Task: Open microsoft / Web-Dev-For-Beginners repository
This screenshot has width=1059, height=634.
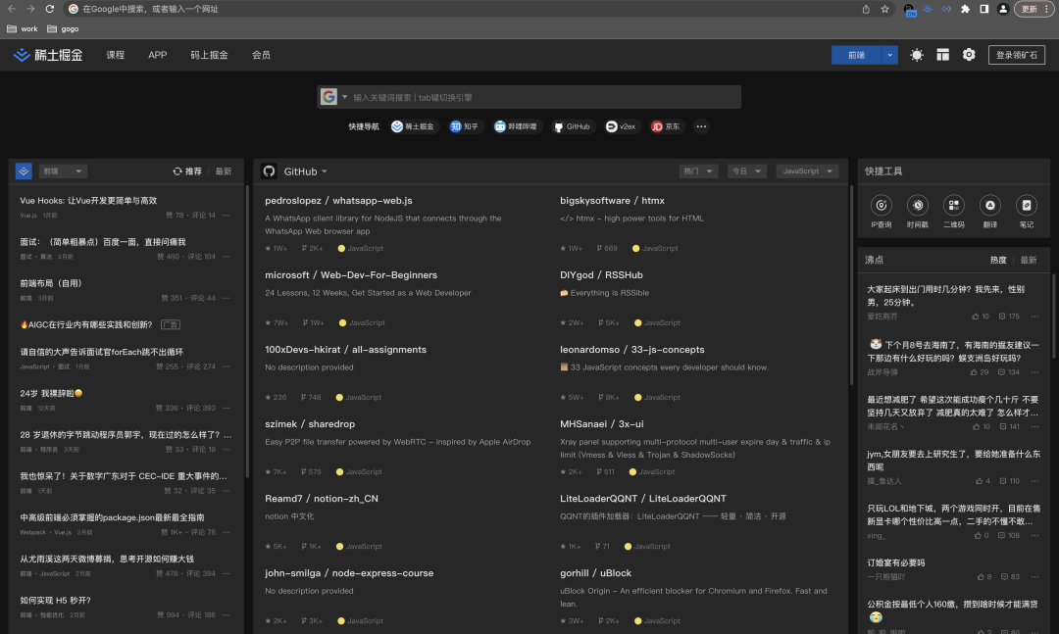Action: [350, 274]
